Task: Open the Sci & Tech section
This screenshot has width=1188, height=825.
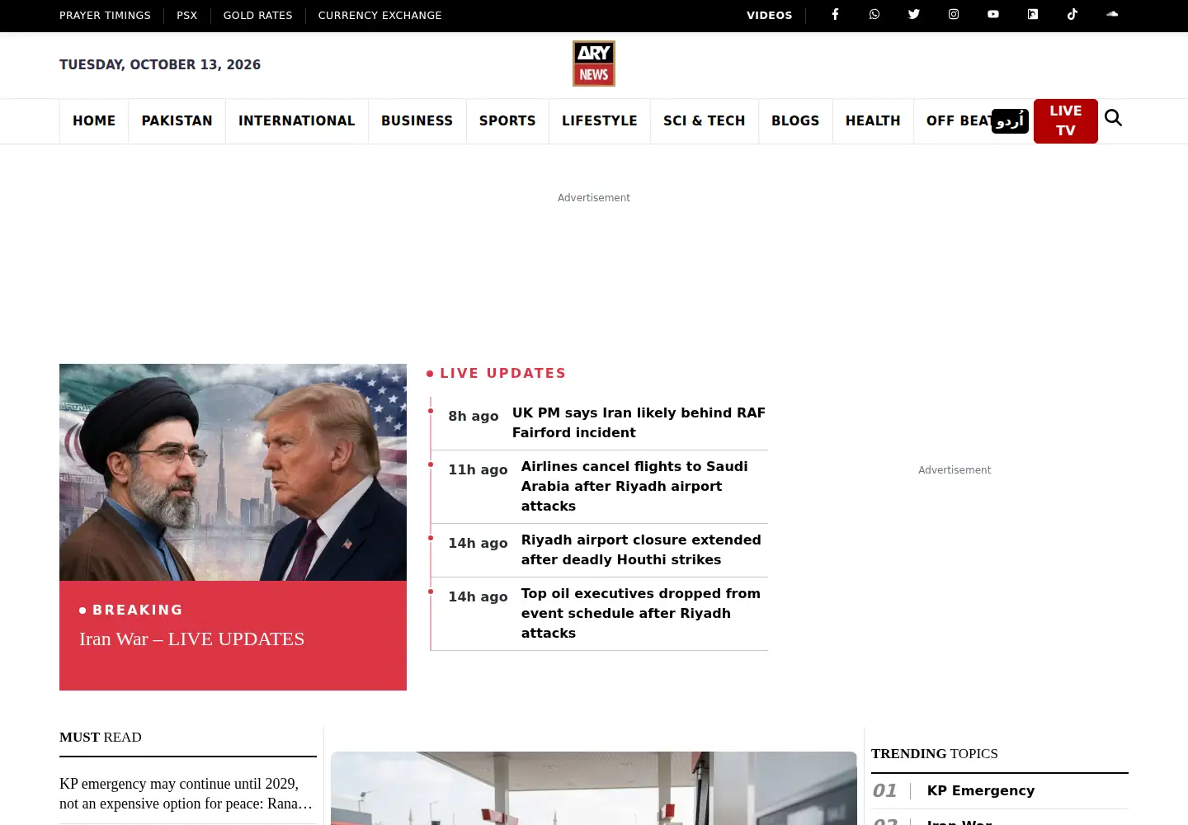Action: (705, 121)
